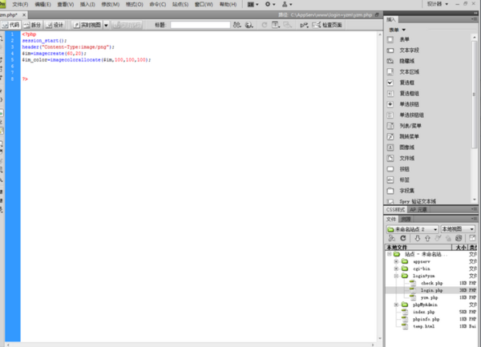
Task: Click connect to remote host icon
Action: click(x=392, y=238)
